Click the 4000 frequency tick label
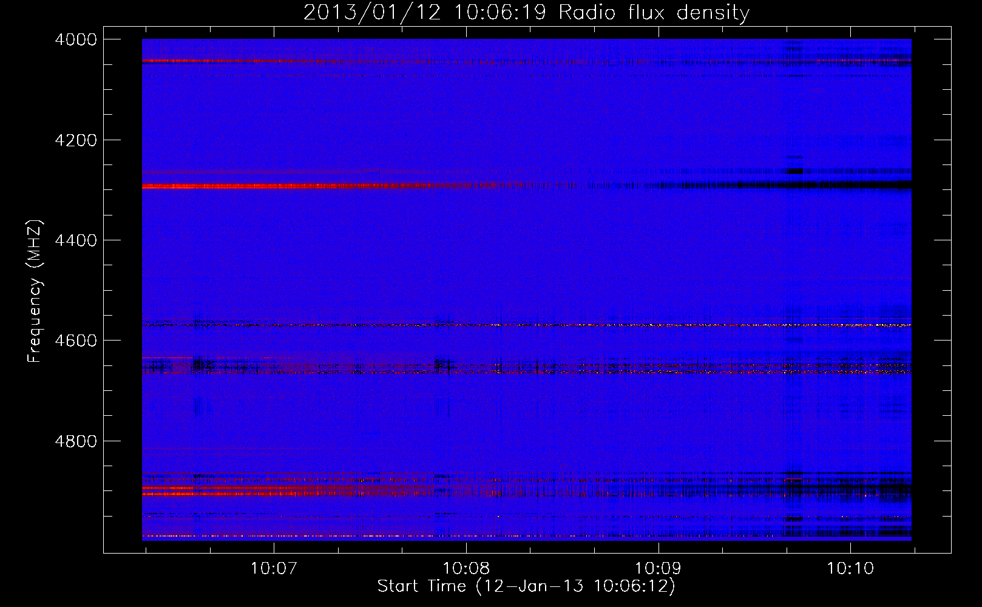This screenshot has height=607, width=982. click(x=76, y=39)
